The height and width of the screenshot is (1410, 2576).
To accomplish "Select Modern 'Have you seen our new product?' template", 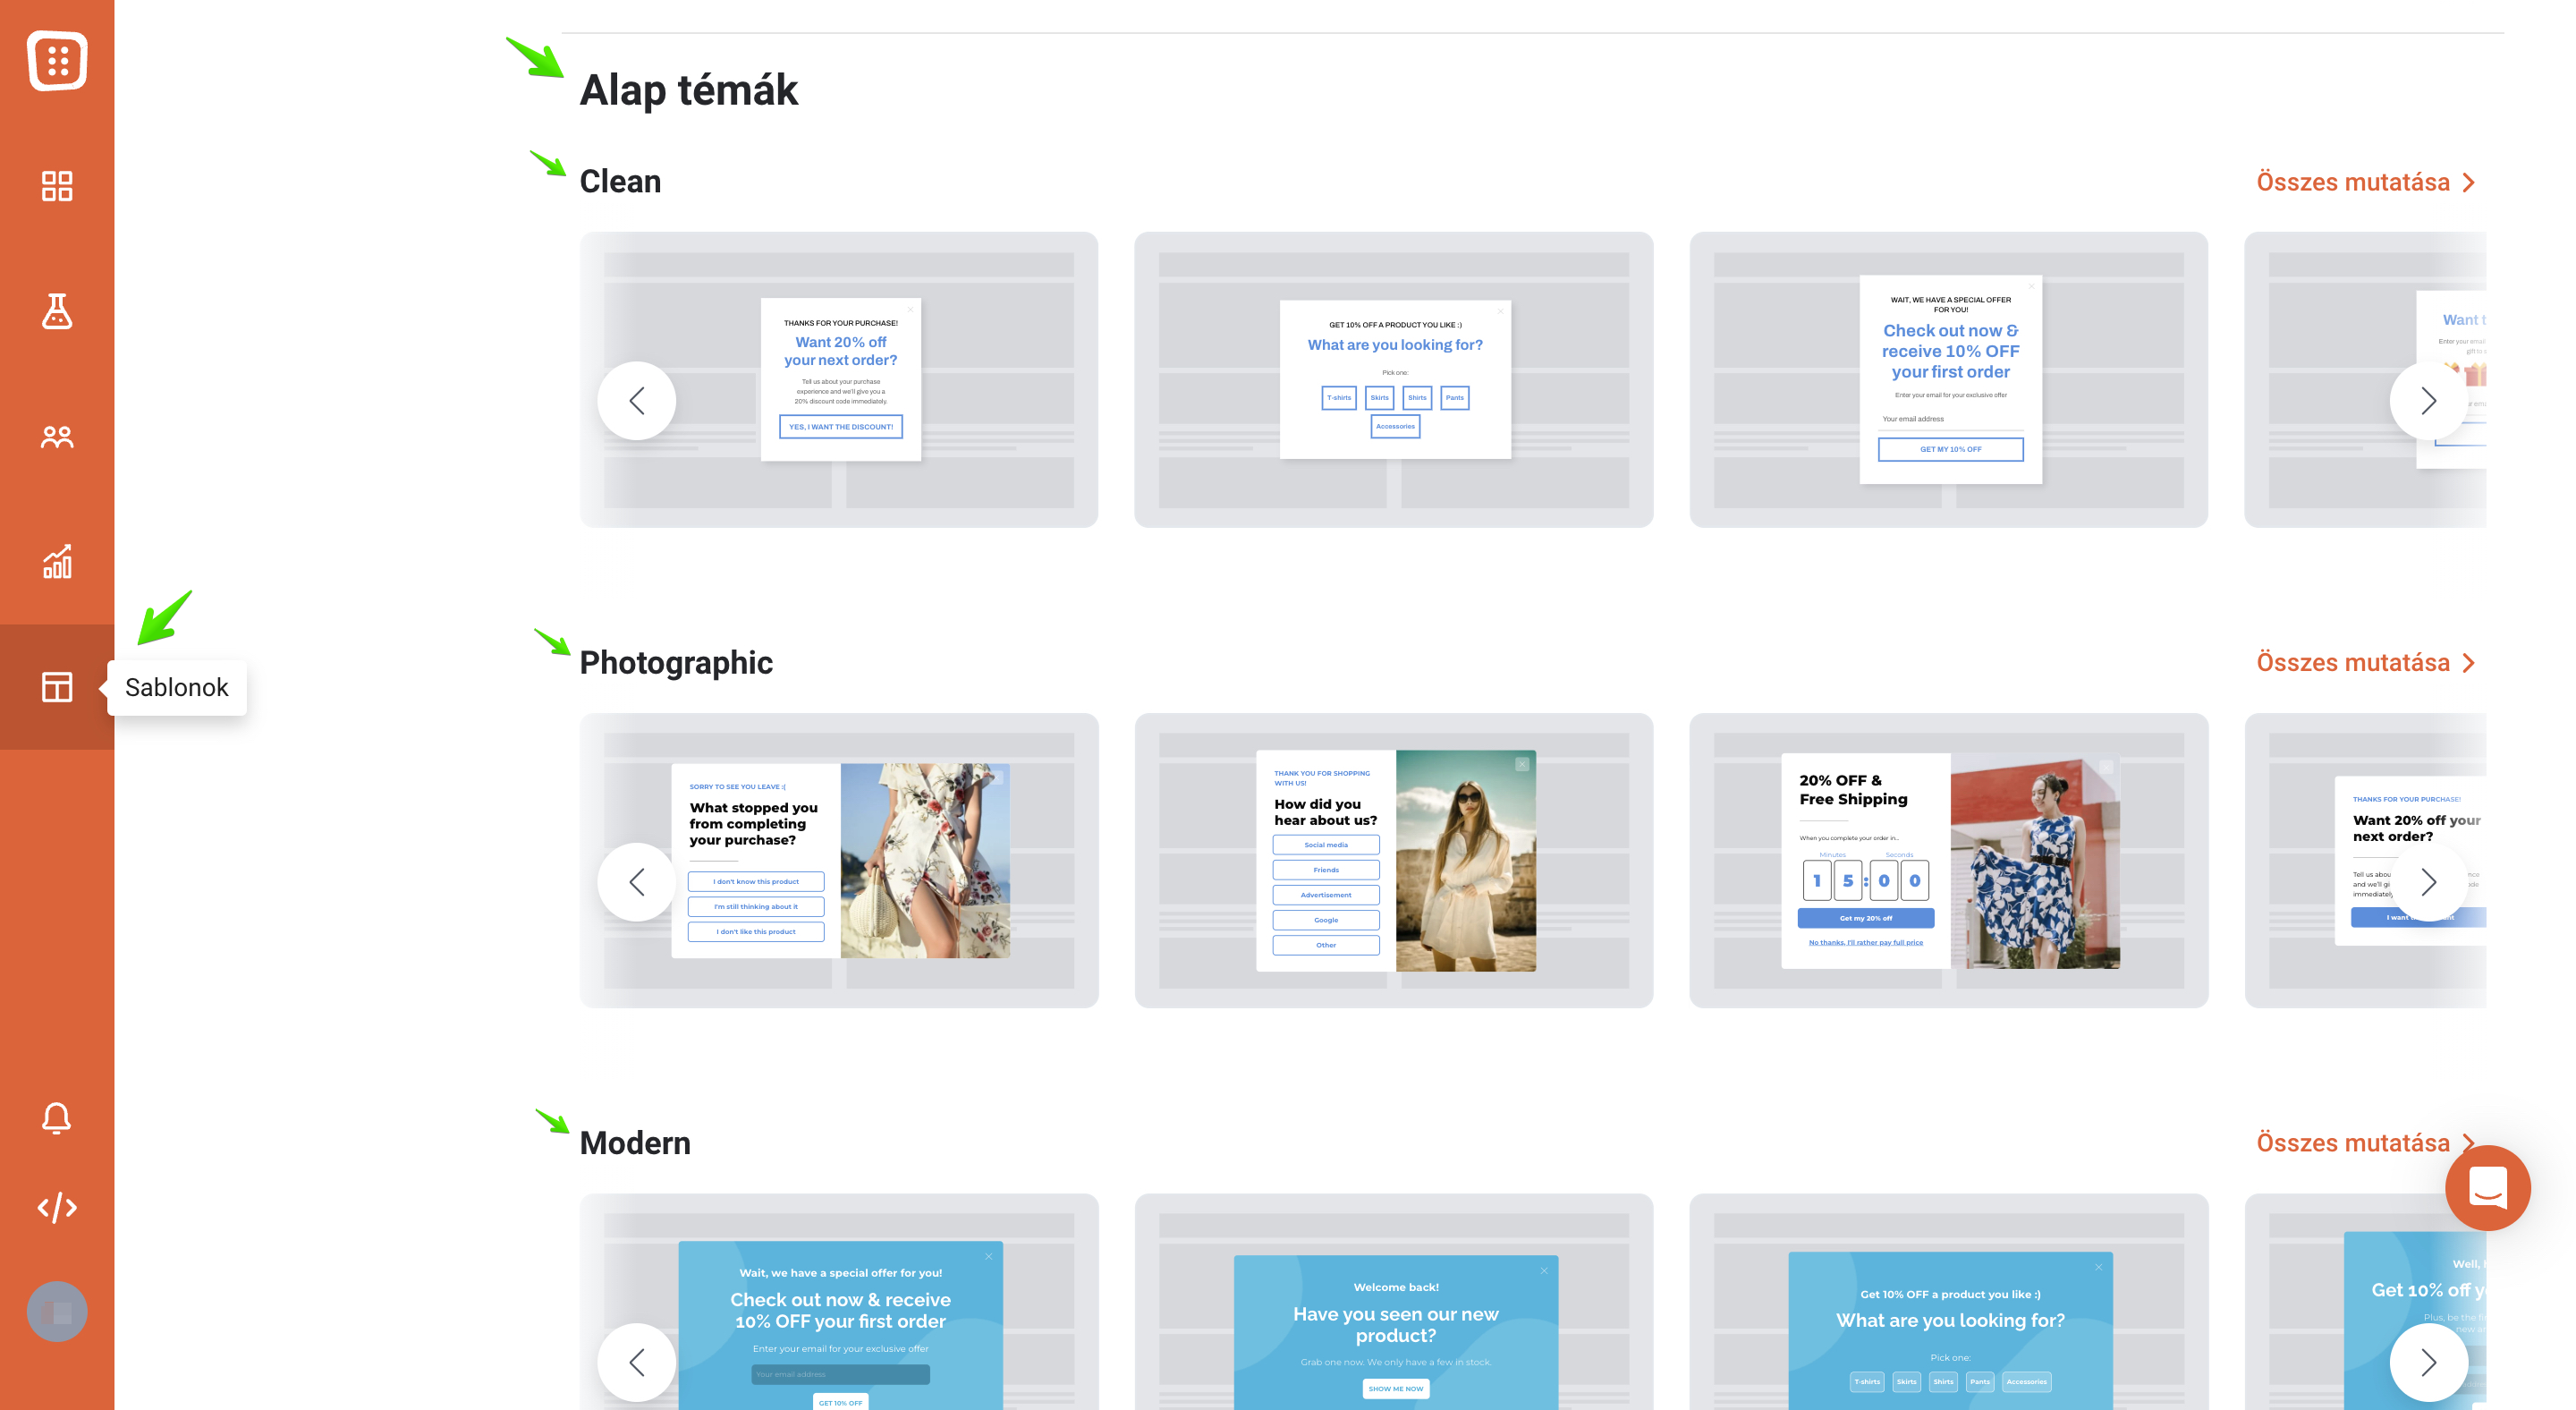I will tap(1393, 1302).
